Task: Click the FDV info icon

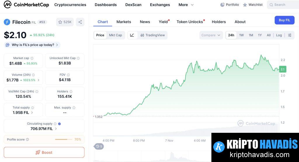Action: (x=68, y=75)
